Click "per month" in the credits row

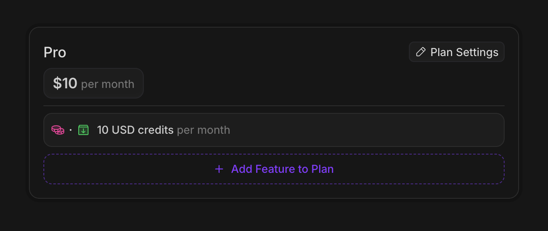pos(203,130)
